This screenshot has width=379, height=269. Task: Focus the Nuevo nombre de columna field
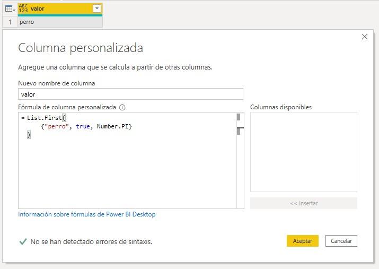[x=130, y=94]
